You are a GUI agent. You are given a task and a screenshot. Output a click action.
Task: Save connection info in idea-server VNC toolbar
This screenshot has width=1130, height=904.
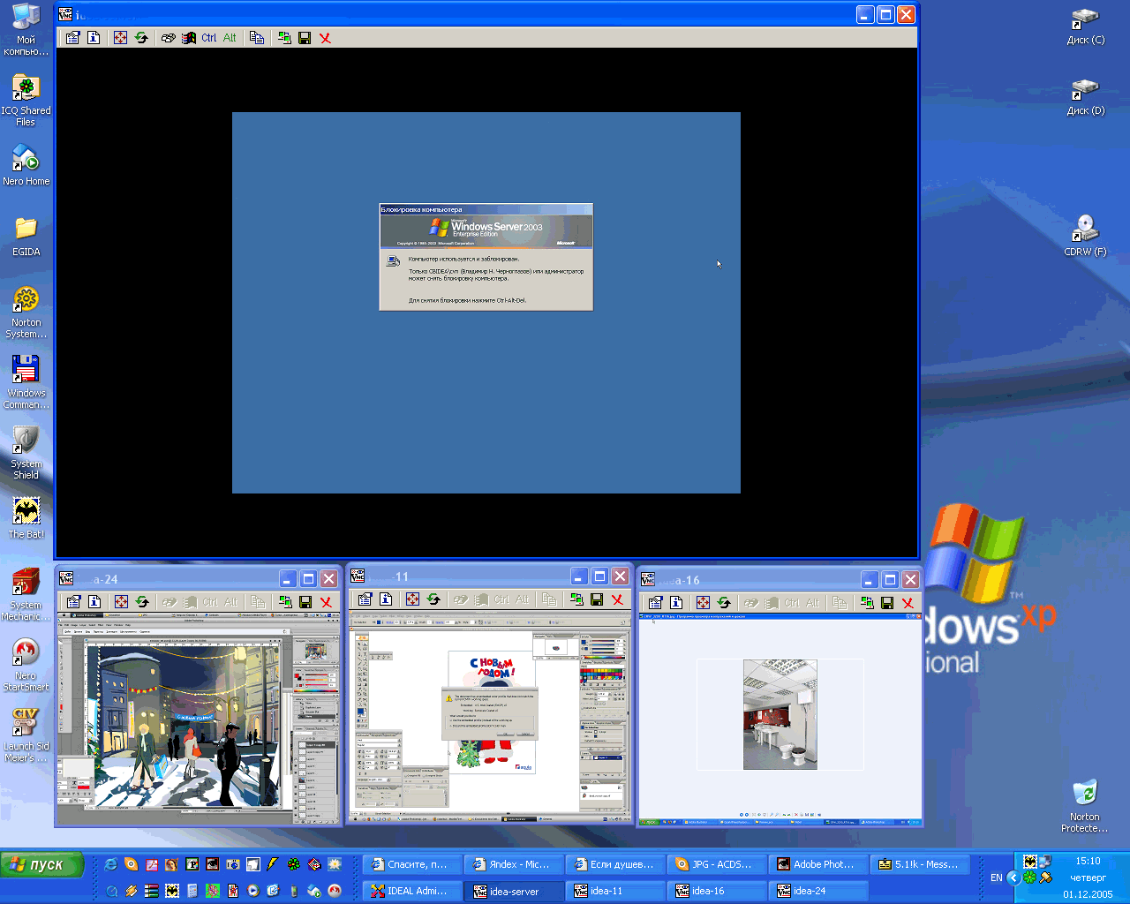[305, 38]
